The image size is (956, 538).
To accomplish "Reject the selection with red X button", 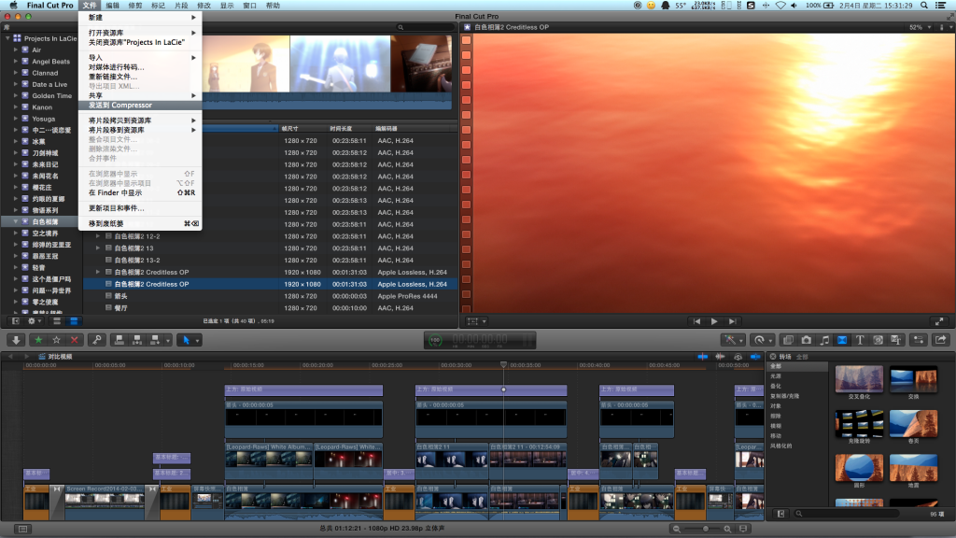I will pos(75,339).
